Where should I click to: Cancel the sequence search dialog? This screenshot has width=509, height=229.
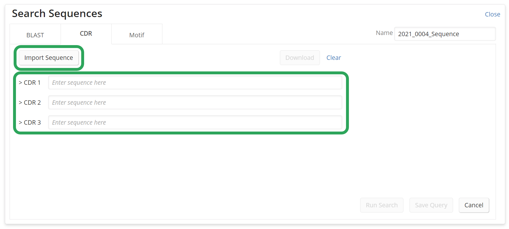coord(474,205)
